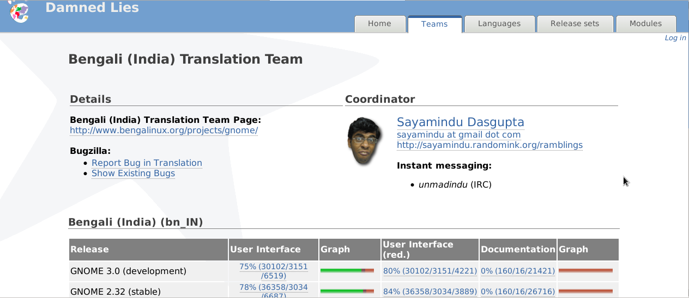Click GNOME 3.0 Documentation progress graph
This screenshot has width=689, height=298.
click(585, 270)
